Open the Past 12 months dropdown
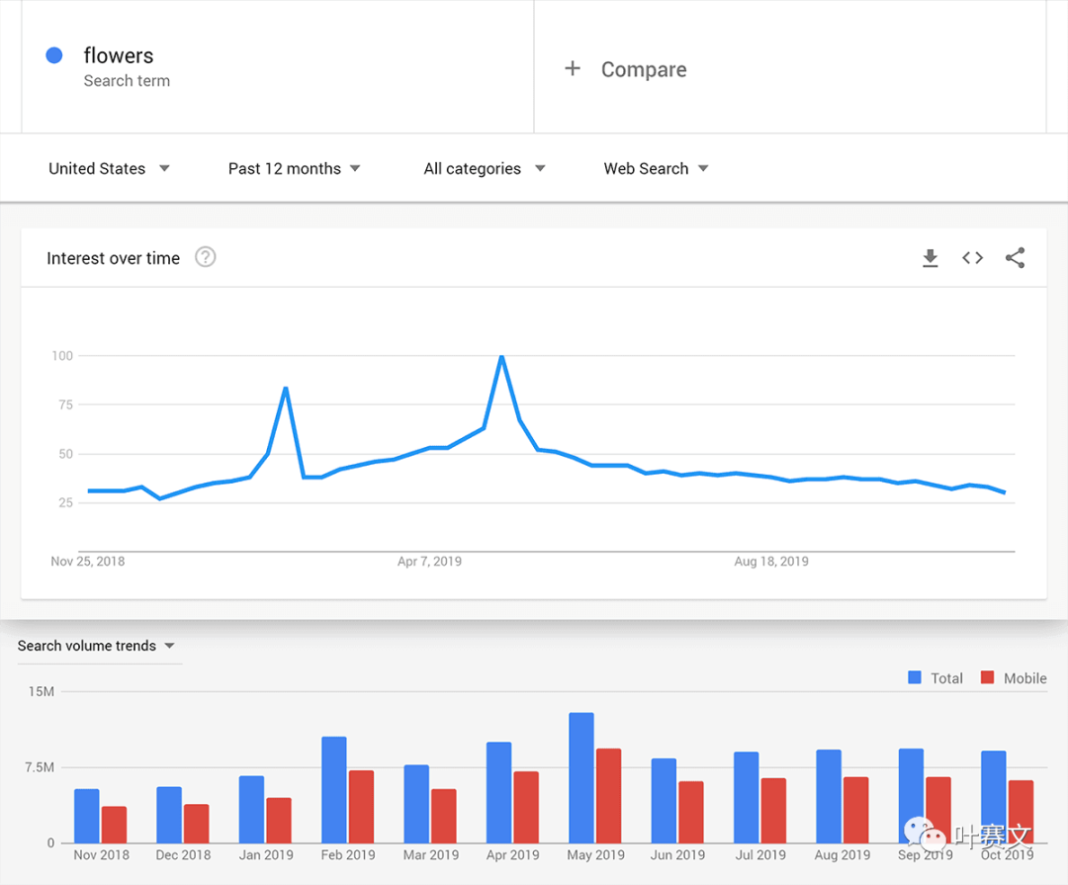Image resolution: width=1068 pixels, height=885 pixels. click(x=295, y=168)
